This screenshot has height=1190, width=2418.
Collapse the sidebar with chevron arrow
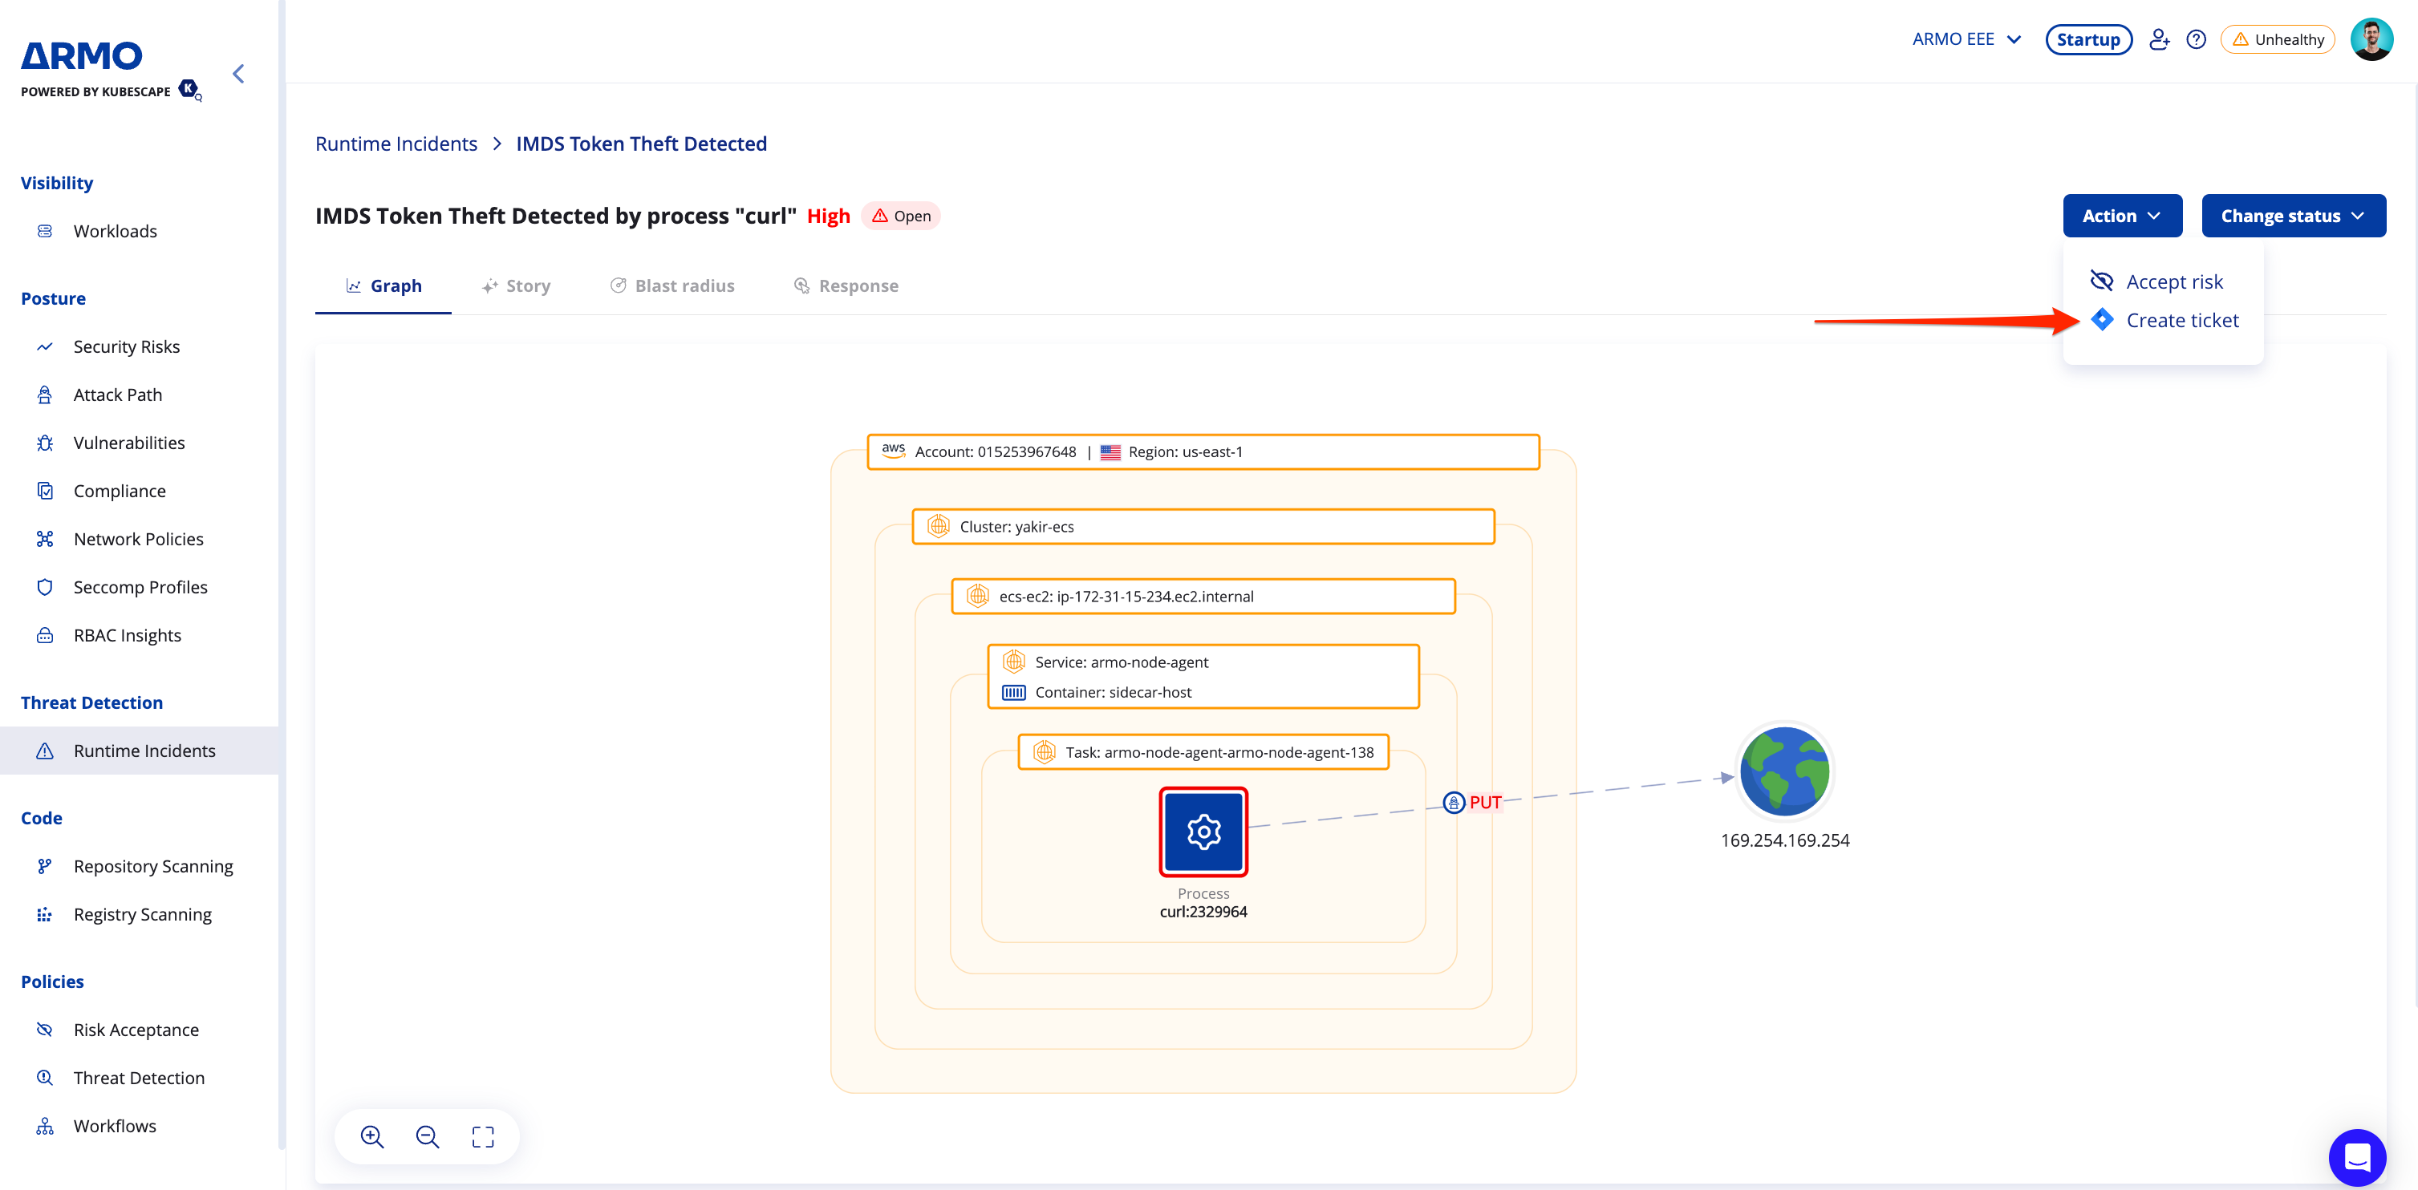[238, 74]
